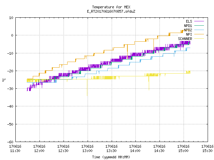The image size is (214, 160).
Task: Click the x-axis tick label 15:30
Action: [x=207, y=151]
